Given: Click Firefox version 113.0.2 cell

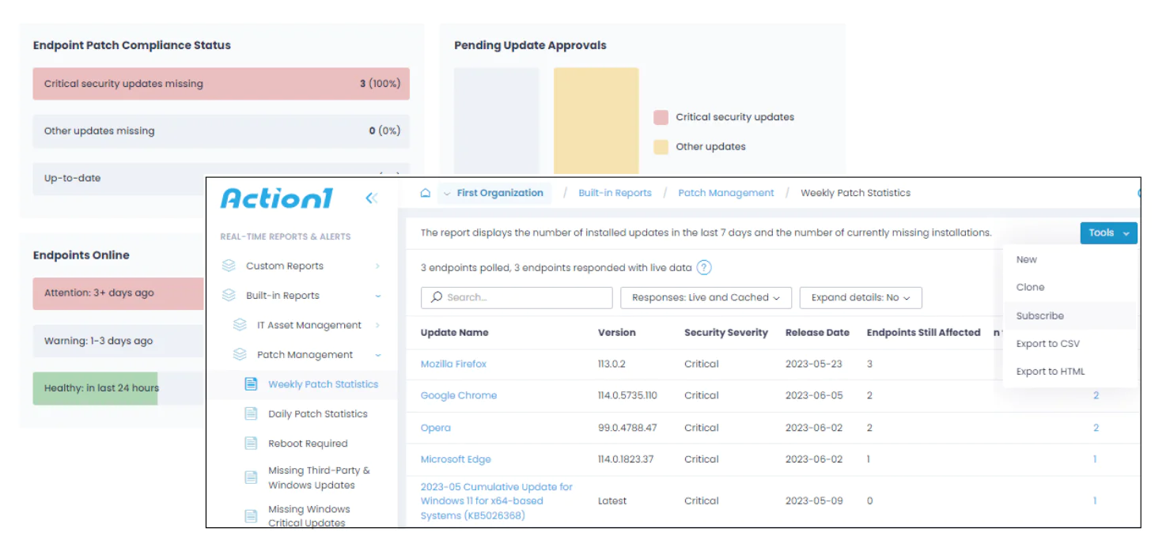Looking at the screenshot, I should pyautogui.click(x=613, y=364).
